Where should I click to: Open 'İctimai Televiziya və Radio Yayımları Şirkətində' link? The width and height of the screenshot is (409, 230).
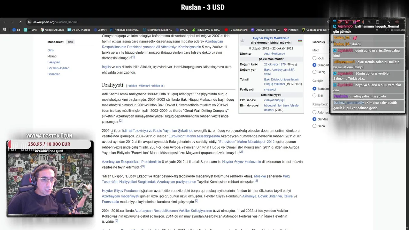(x=158, y=131)
